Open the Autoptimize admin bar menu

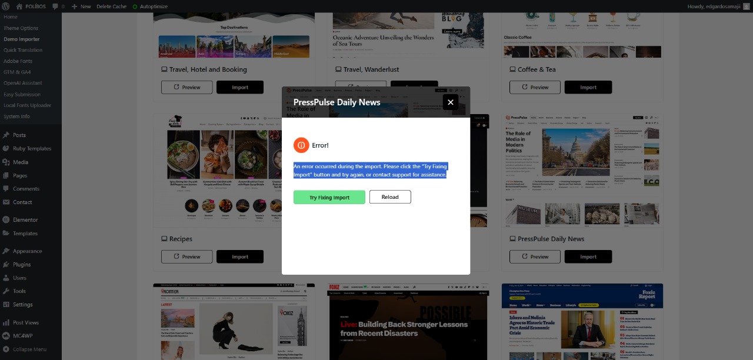[150, 6]
